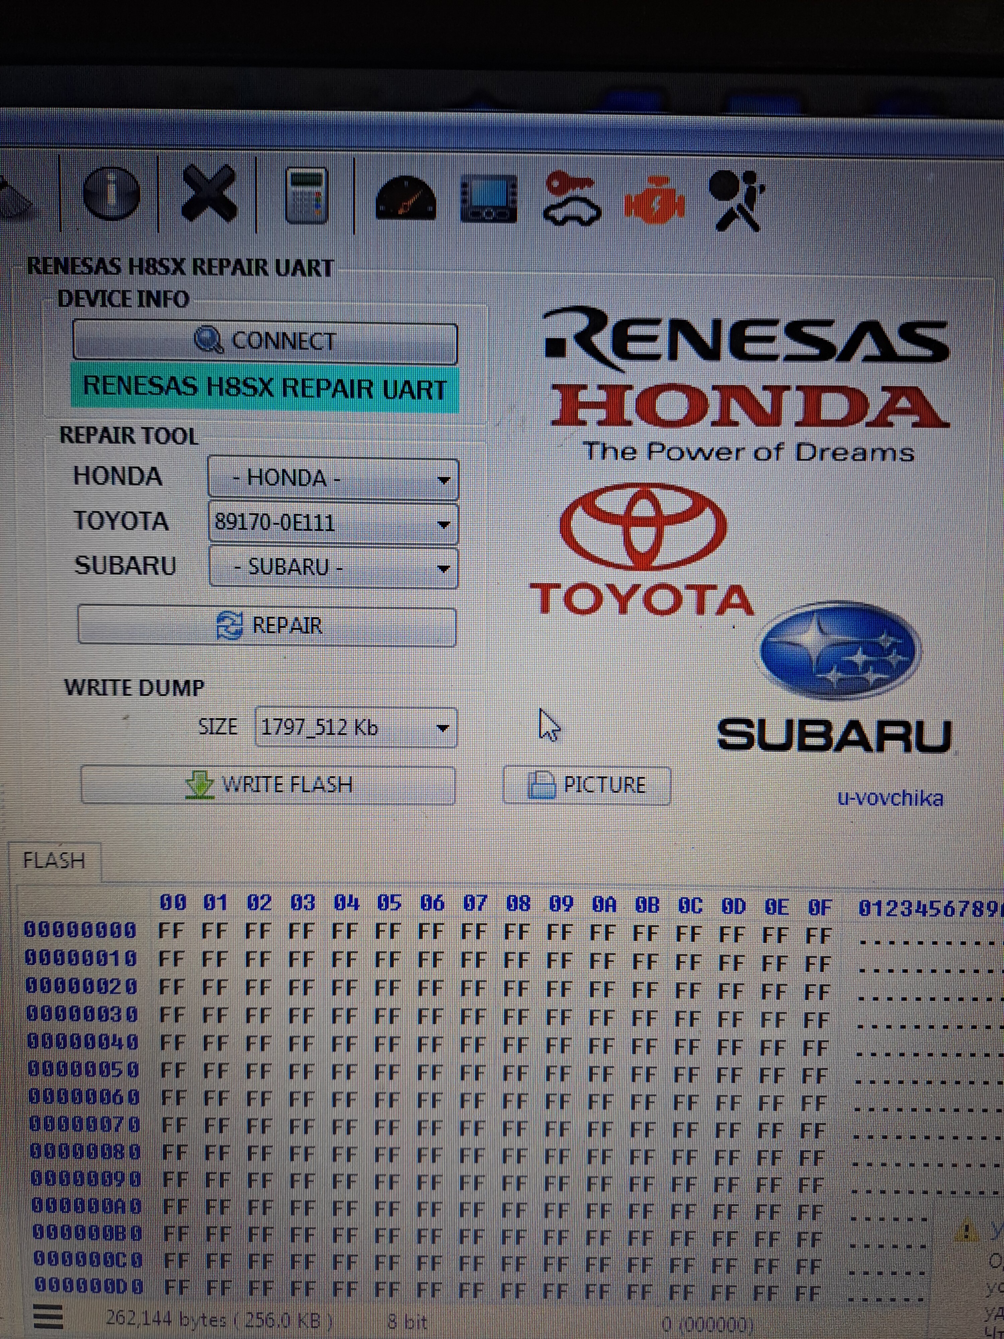Viewport: 1004px width, 1339px height.
Task: Open the airbag module icon
Action: 735,201
